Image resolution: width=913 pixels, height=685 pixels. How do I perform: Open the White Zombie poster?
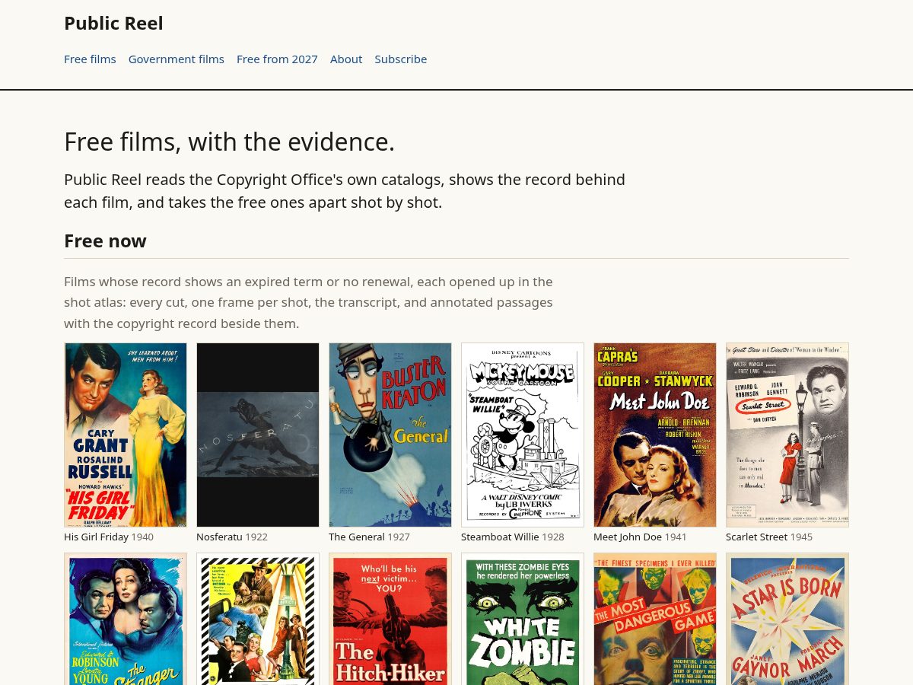click(523, 619)
